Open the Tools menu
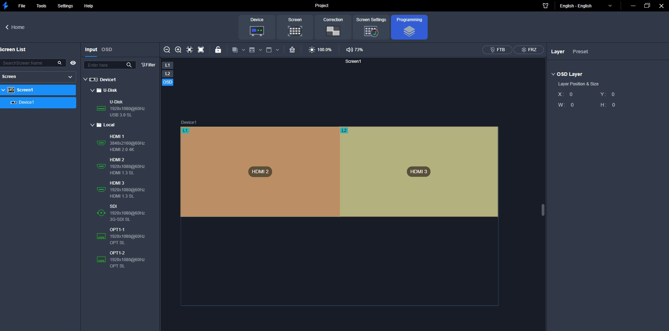Viewport: 669px width, 331px height. click(41, 6)
